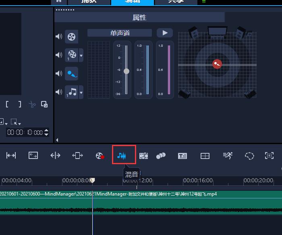282x235 pixels.
Task: Click the split screen template icon
Action: (205, 156)
